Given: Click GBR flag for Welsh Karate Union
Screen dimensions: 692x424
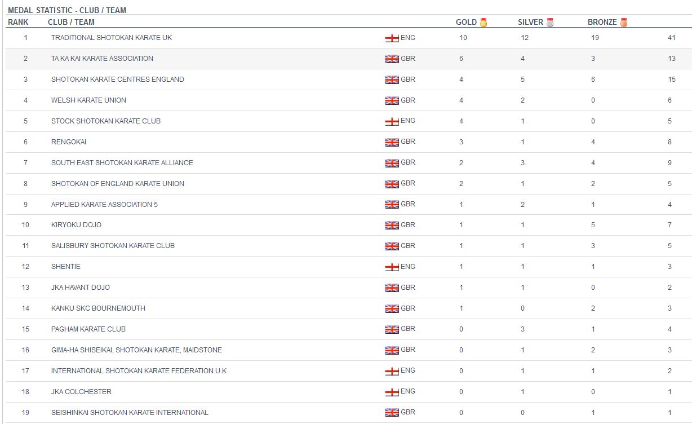Looking at the screenshot, I should [x=392, y=101].
